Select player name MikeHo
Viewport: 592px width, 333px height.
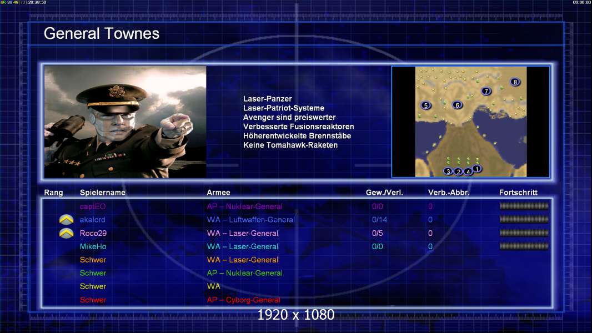[93, 246]
